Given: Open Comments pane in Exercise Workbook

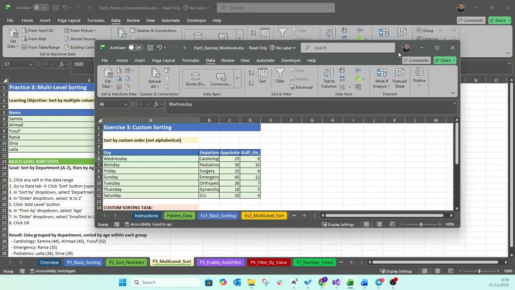Looking at the screenshot, I should point(416,60).
